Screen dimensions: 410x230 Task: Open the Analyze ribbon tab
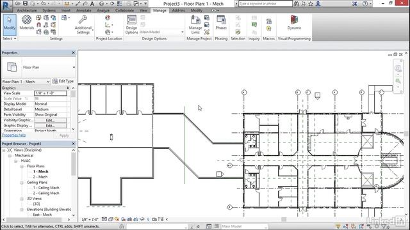point(103,10)
